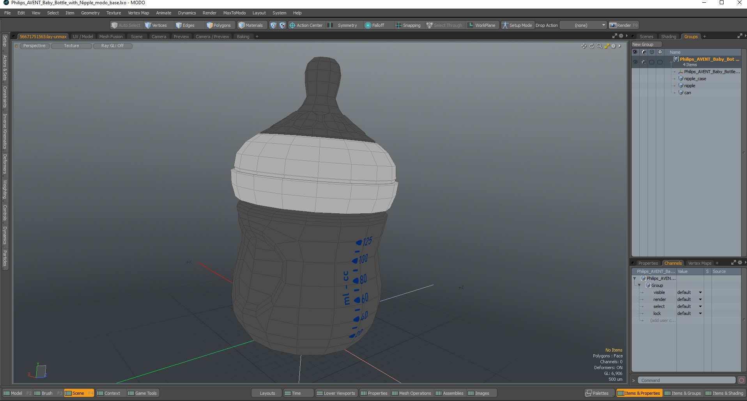Switch to the Shading tab

[668, 37]
